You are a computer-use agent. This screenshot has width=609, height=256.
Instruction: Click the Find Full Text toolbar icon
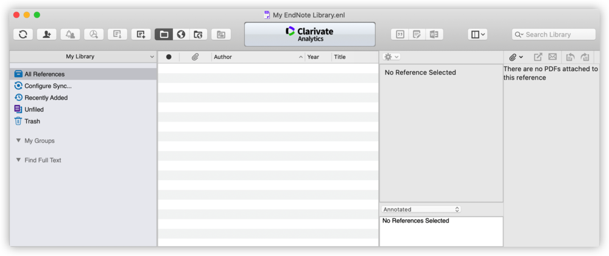click(94, 35)
